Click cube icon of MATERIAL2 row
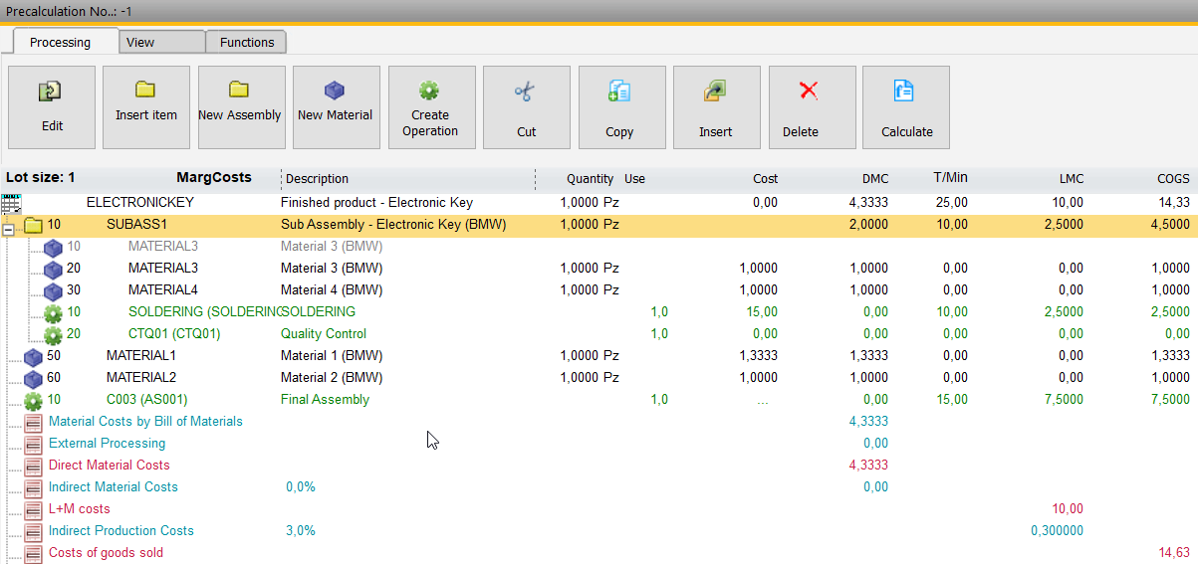 coord(33,379)
